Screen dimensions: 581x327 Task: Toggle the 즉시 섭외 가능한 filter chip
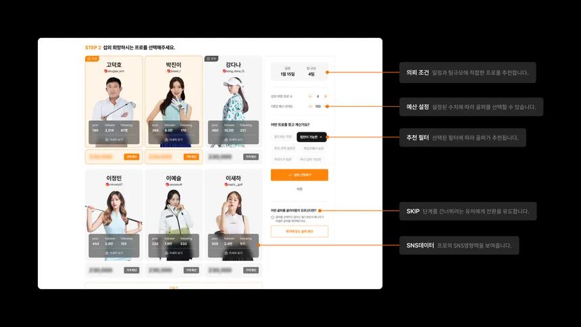[x=311, y=159]
